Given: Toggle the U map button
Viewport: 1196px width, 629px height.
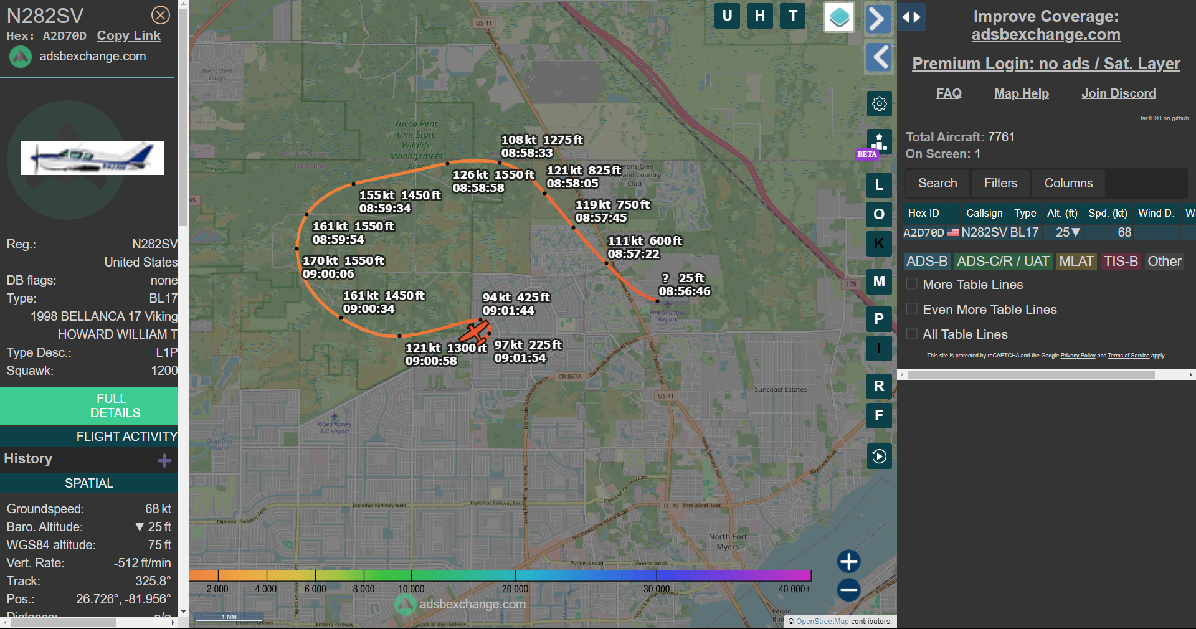Looking at the screenshot, I should pos(727,16).
